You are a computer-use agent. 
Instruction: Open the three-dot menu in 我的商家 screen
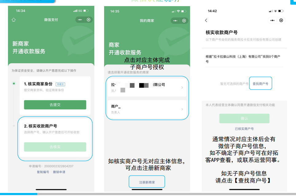point(175,21)
